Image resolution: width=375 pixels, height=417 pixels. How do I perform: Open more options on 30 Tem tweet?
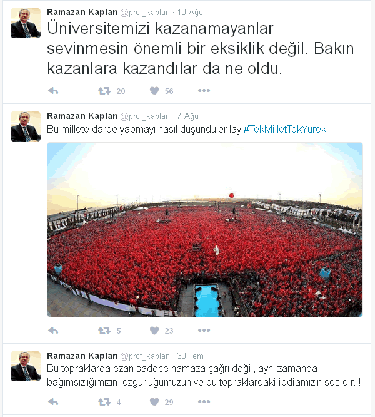[x=204, y=401]
